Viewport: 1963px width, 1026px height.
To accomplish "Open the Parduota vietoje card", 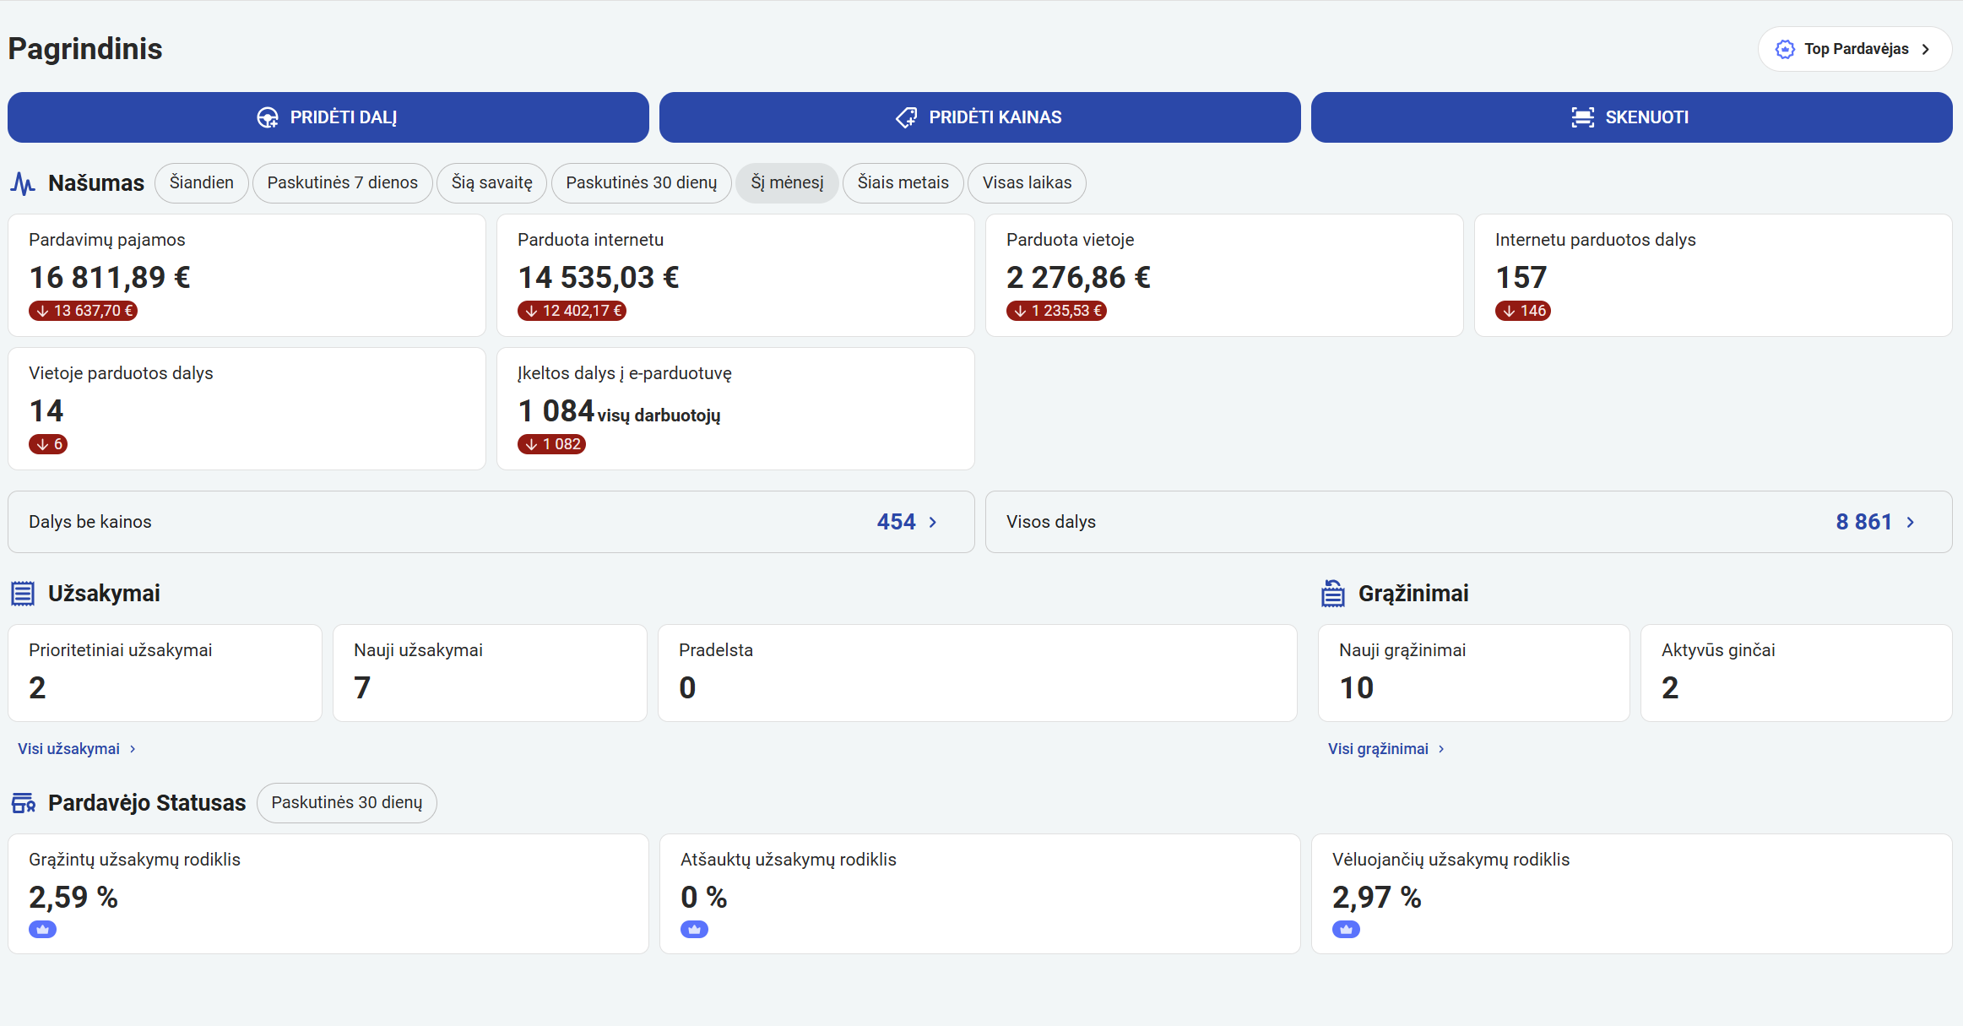I will (1225, 275).
